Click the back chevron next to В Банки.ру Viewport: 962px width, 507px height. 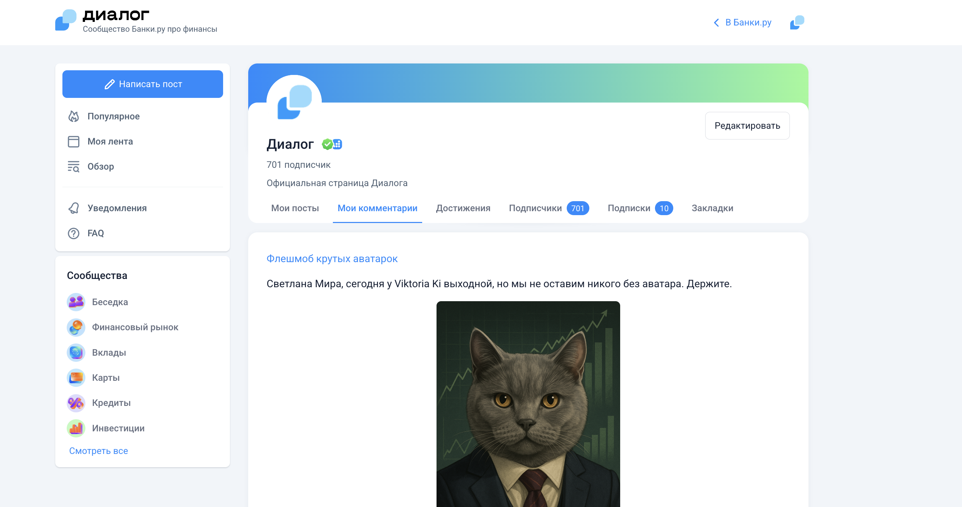pyautogui.click(x=716, y=23)
